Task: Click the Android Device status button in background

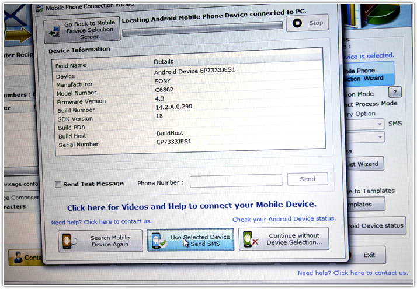Action: tap(377, 225)
